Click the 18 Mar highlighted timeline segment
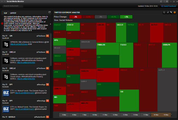 (x=156, y=115)
